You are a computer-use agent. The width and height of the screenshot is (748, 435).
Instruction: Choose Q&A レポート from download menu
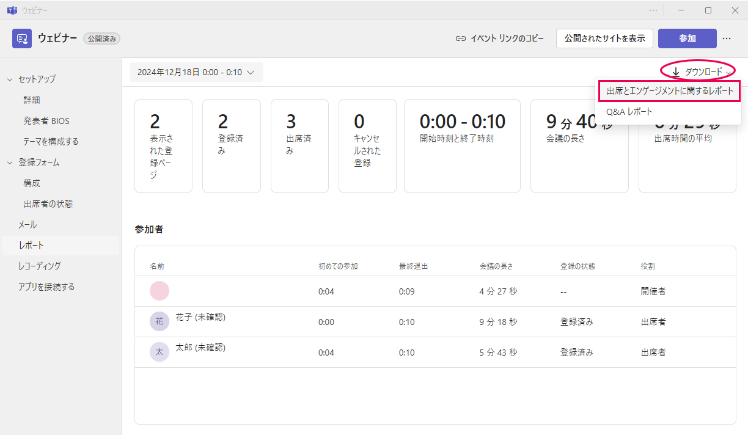629,112
